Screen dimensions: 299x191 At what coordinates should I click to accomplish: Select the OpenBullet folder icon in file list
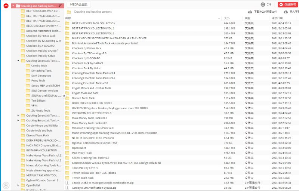(67, 148)
